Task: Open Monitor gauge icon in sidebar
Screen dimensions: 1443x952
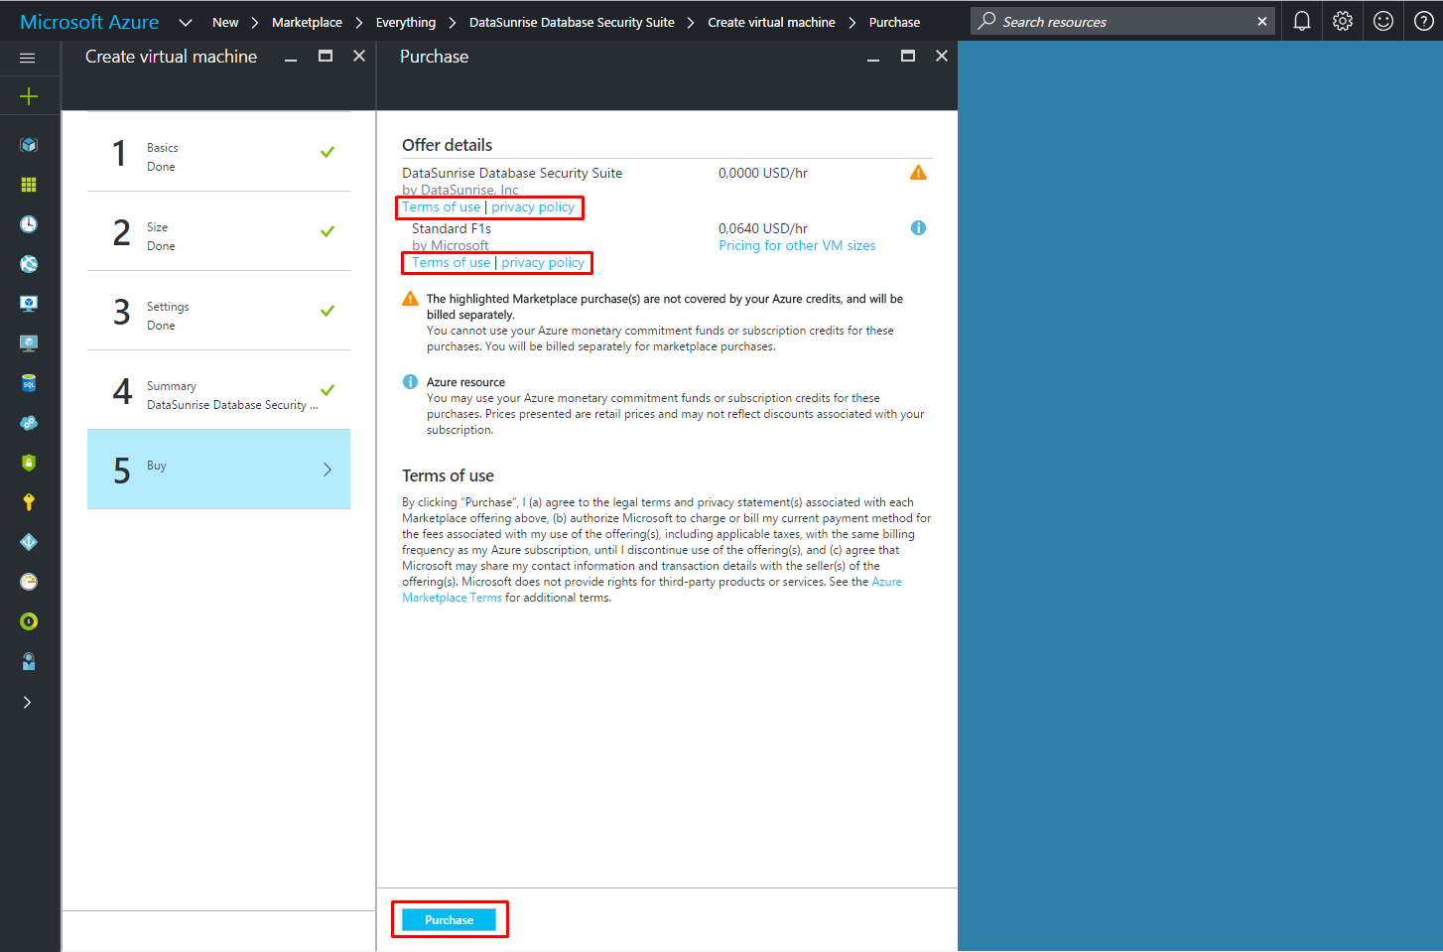Action: (29, 582)
